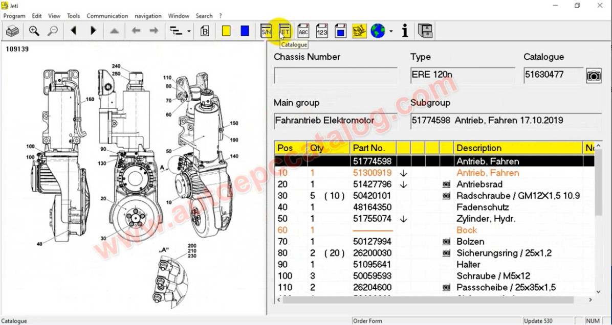Image resolution: width=612 pixels, height=325 pixels.
Task: Open the camera icon for Sicherungsring row
Action: (447, 253)
